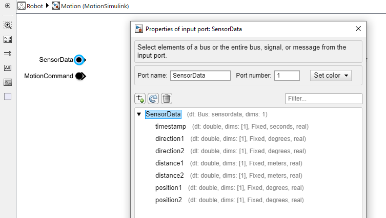Screen dimensions: 386x218
Task: Select the MotionCommand port block
Action: (80, 76)
